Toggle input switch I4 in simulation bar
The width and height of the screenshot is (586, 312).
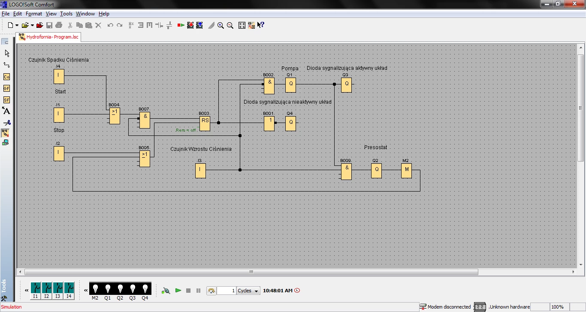pyautogui.click(x=69, y=288)
